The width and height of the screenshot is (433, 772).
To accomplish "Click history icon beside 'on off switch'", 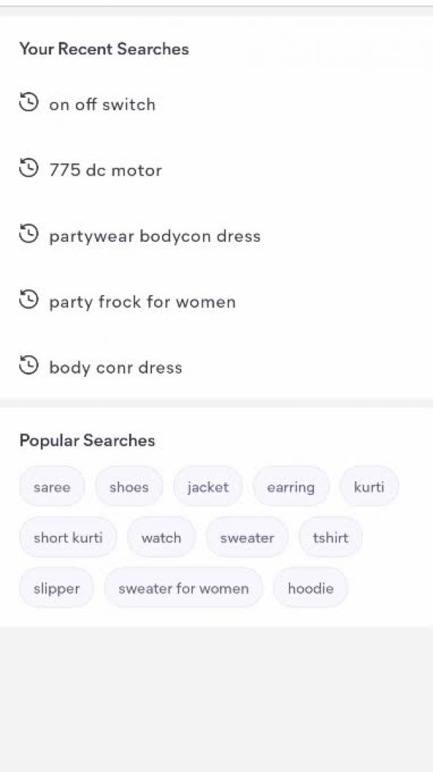I will click(29, 103).
